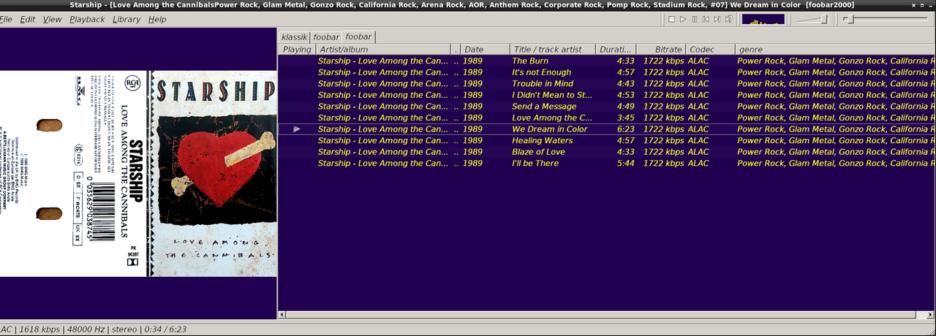Viewport: 936px width, 336px height.
Task: Click the now-playing arrow indicator
Action: [x=297, y=129]
